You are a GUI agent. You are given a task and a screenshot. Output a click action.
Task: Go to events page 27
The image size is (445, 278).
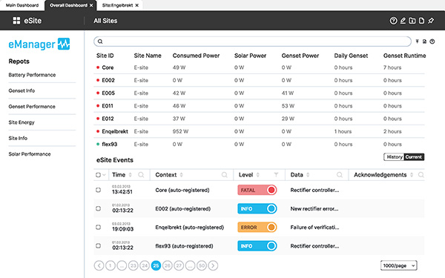tap(179, 265)
